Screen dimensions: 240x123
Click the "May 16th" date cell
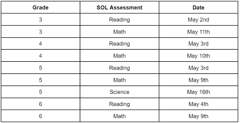198,92
